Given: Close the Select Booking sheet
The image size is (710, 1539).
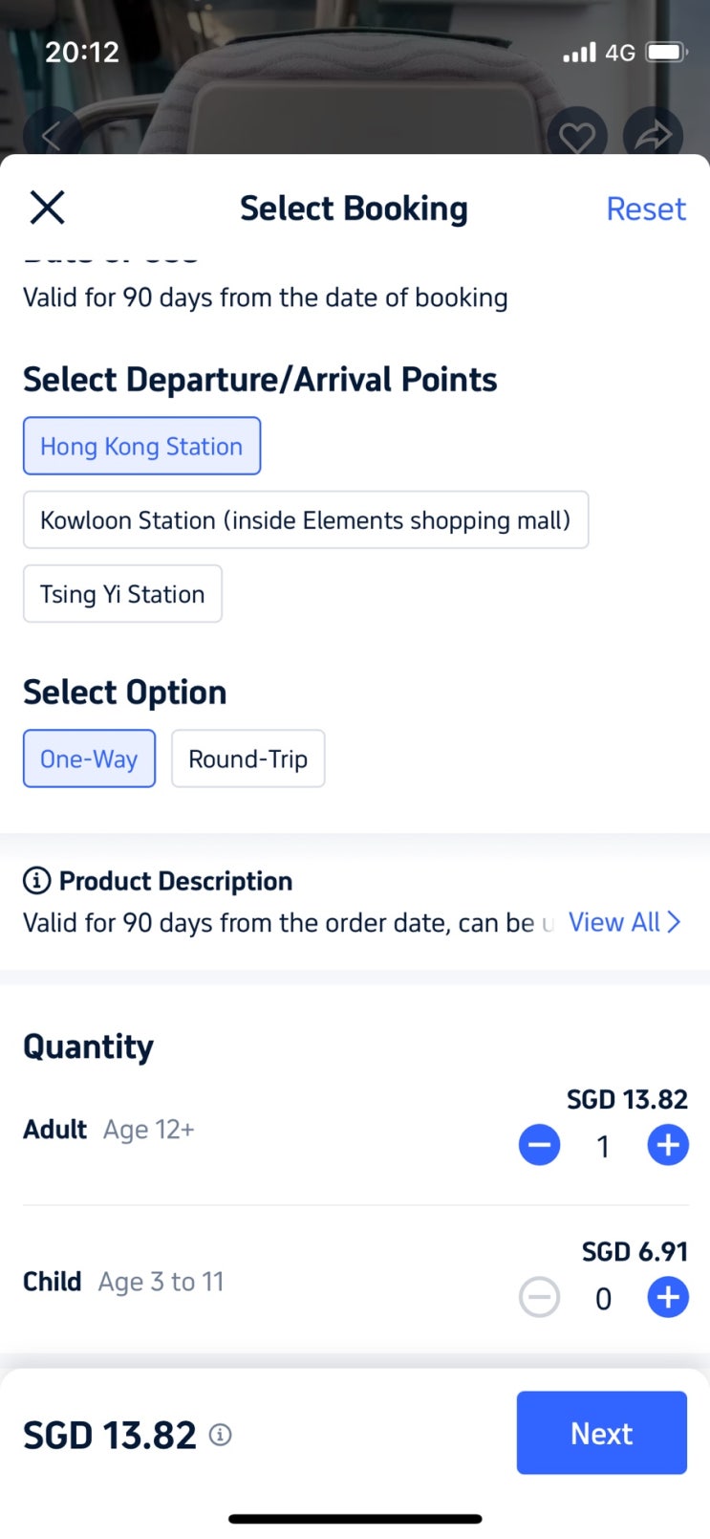Looking at the screenshot, I should tap(47, 208).
